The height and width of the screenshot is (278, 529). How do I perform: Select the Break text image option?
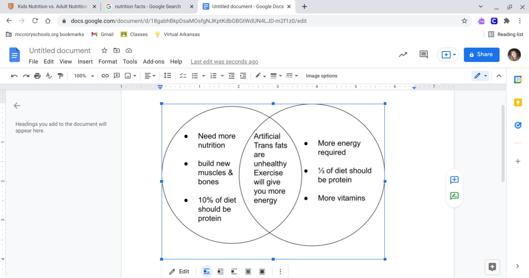[x=234, y=272]
